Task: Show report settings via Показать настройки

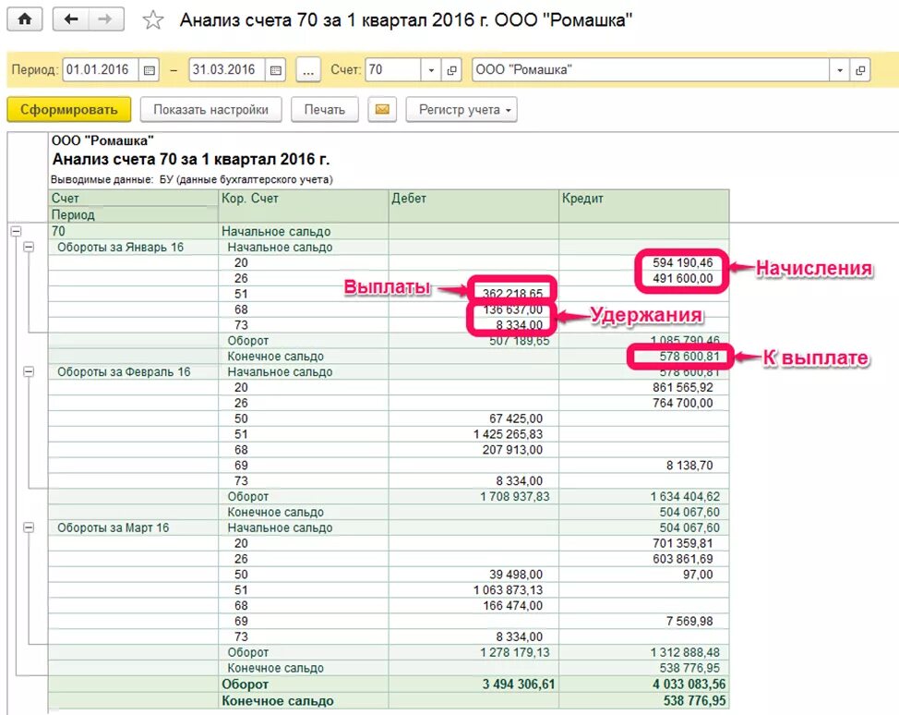Action: coord(211,110)
